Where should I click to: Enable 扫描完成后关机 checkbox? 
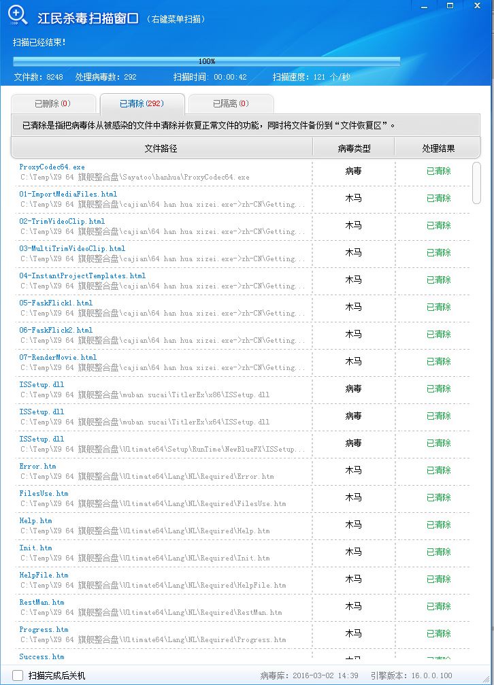click(18, 675)
